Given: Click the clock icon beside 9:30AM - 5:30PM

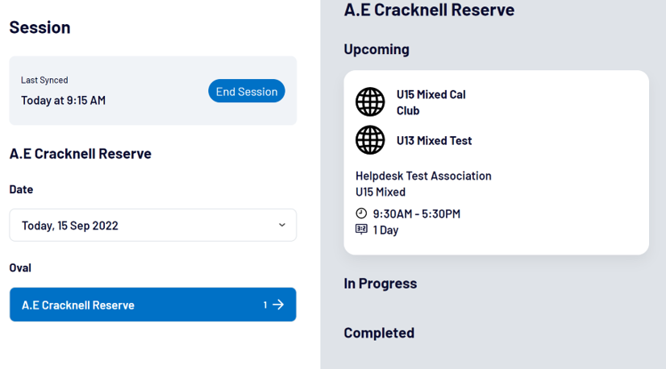Looking at the screenshot, I should [361, 214].
